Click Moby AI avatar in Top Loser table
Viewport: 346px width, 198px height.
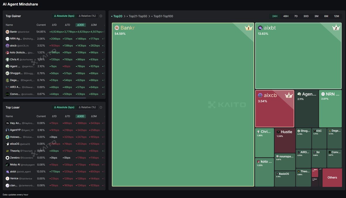[7, 165]
